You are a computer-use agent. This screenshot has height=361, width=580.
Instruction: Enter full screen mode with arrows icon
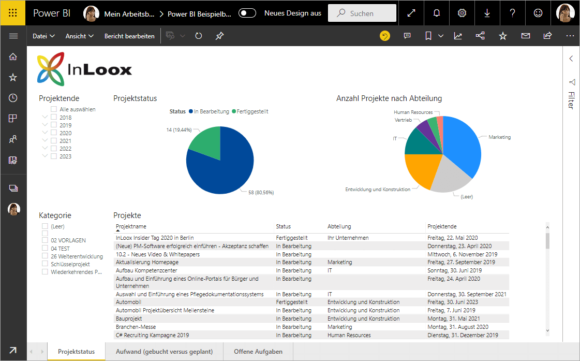(x=411, y=13)
